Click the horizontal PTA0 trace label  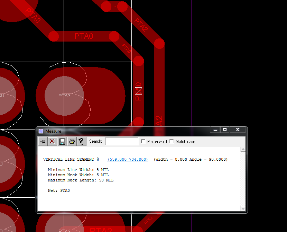pos(84,36)
